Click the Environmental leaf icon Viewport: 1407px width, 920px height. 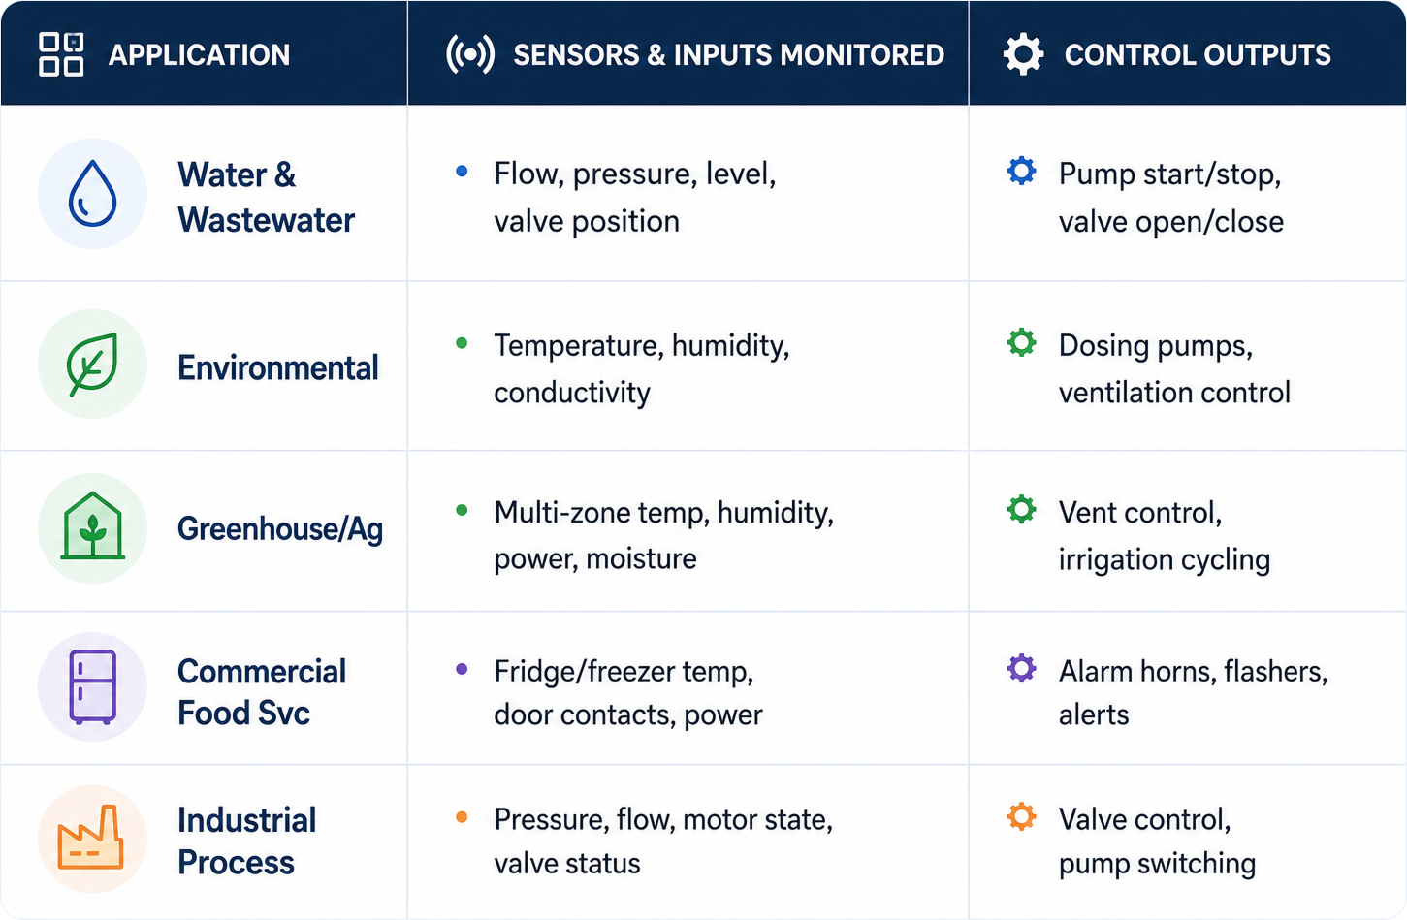point(92,365)
